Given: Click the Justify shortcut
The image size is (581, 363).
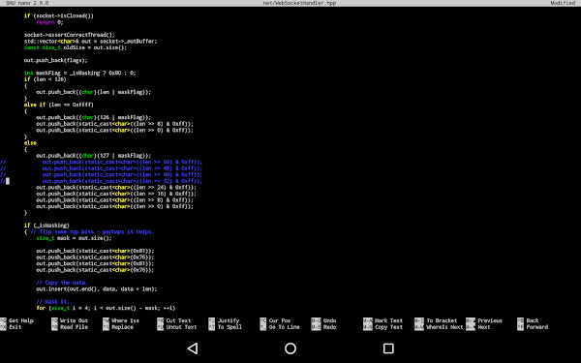Looking at the screenshot, I should 229,320.
